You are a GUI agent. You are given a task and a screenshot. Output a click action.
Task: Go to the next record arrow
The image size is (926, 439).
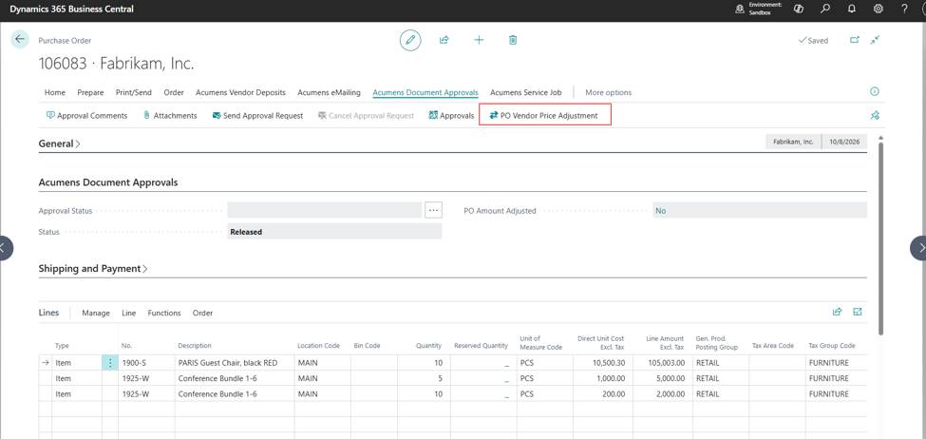click(919, 248)
